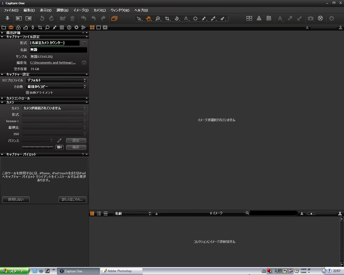This screenshot has width=344, height=275.
Task: Click the toolbar camera capture icon
Action: click(311, 19)
